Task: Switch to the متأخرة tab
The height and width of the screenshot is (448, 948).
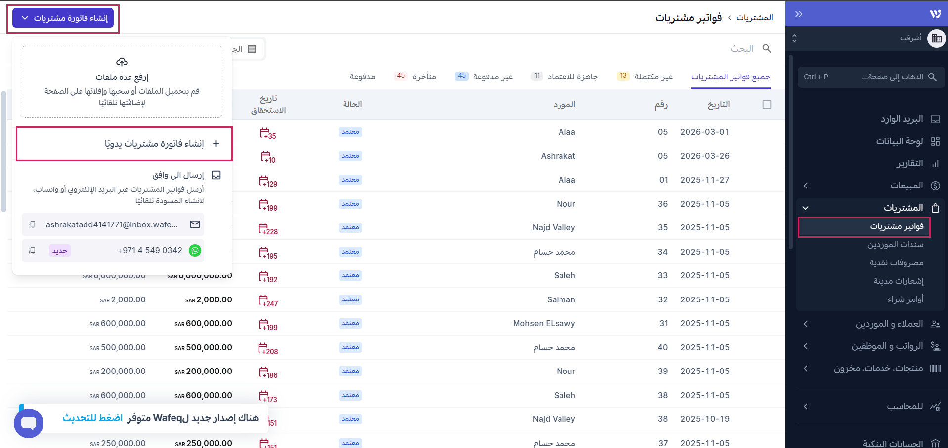Action: (x=424, y=76)
